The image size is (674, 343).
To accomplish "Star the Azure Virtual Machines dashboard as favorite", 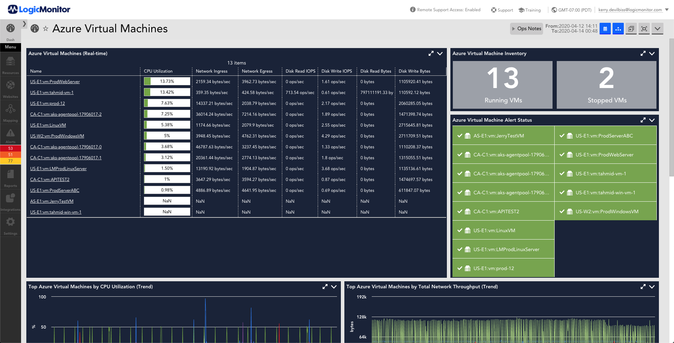I will (46, 29).
